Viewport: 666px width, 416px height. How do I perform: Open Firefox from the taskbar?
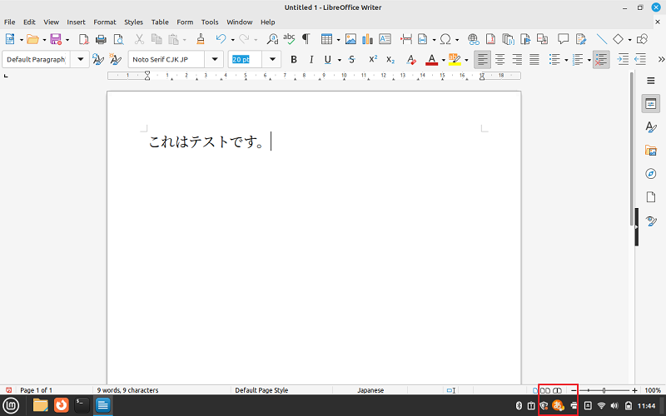click(x=61, y=405)
